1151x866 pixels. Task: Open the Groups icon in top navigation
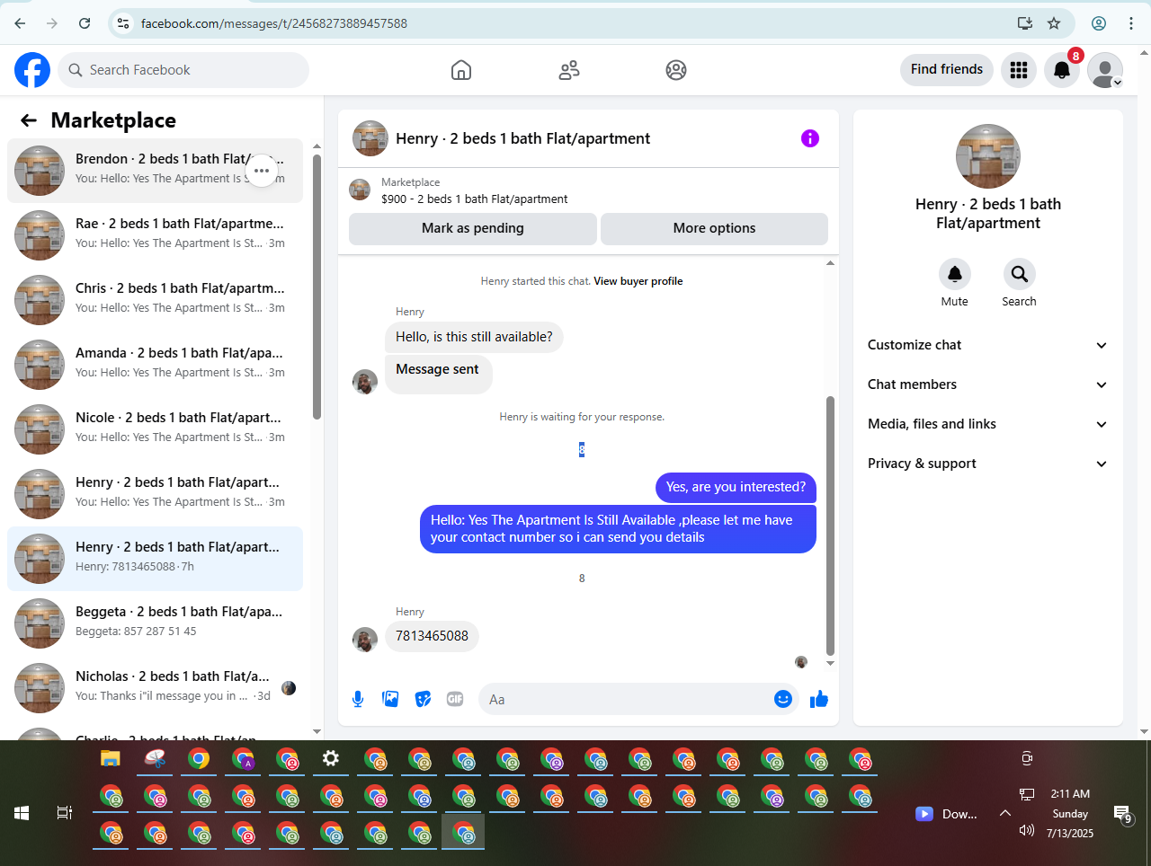676,70
